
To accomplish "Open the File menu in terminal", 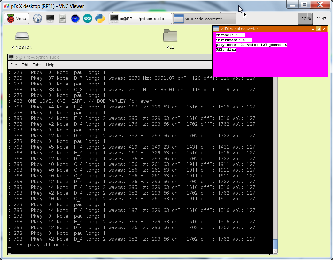I will 13,65.
